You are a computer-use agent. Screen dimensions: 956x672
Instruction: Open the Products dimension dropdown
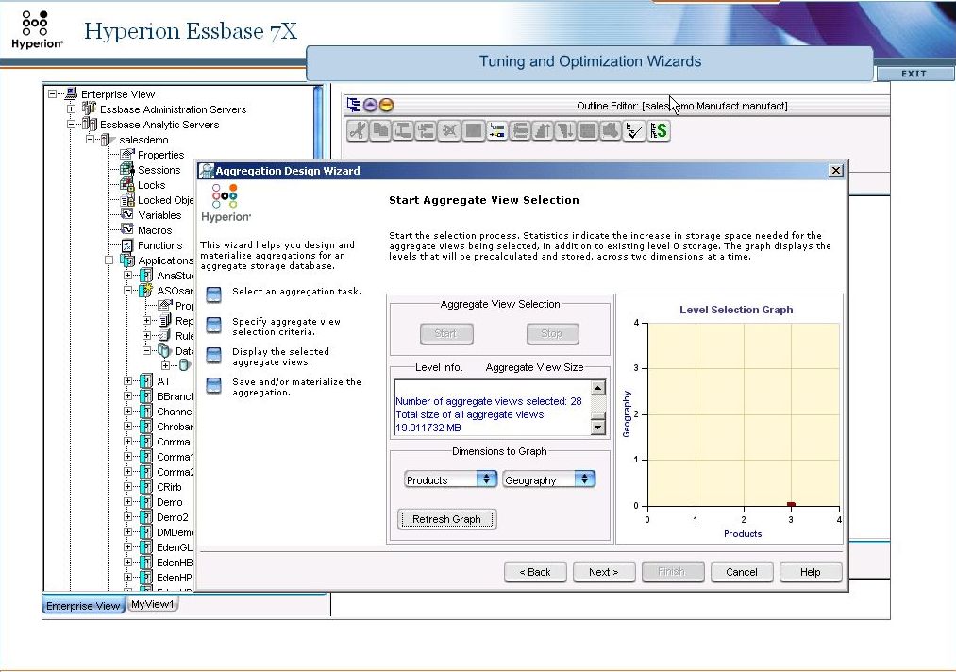pyautogui.click(x=450, y=479)
